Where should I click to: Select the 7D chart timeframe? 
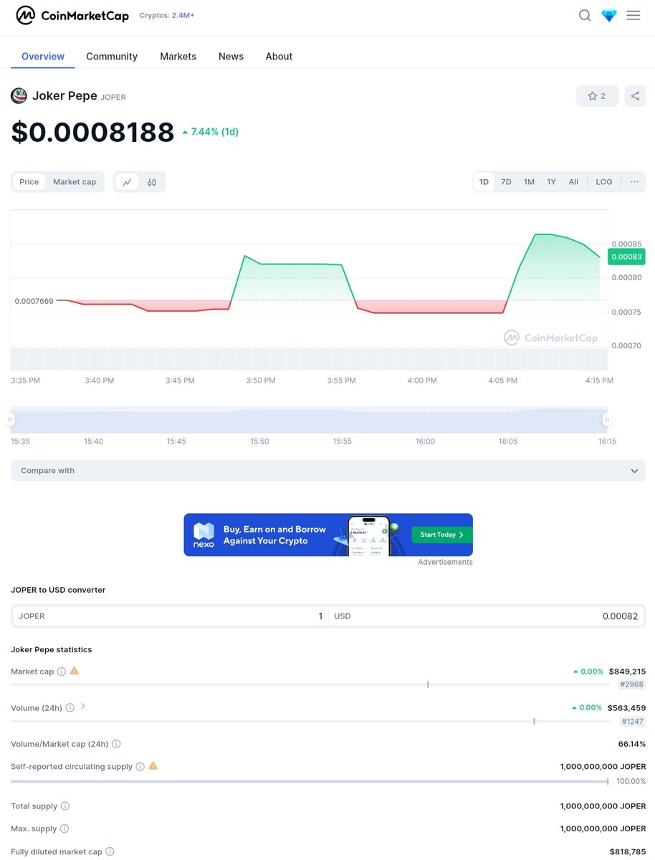506,181
